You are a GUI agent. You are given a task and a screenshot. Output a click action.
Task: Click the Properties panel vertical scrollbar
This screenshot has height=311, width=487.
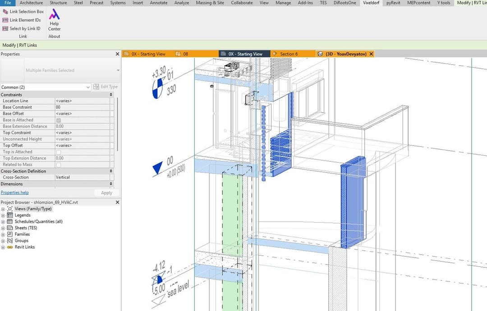point(117,124)
